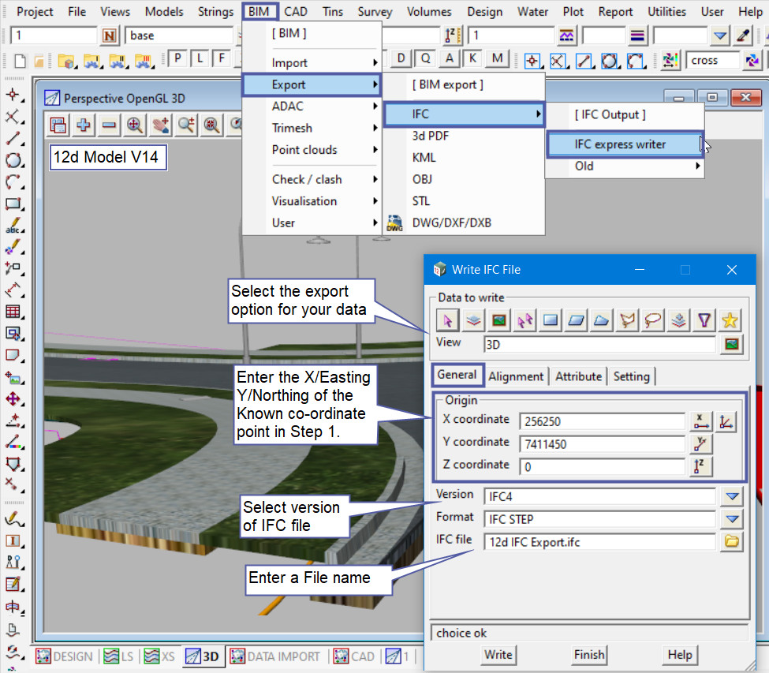
Task: Click the plus icon in the view toolbar
Action: pos(83,125)
